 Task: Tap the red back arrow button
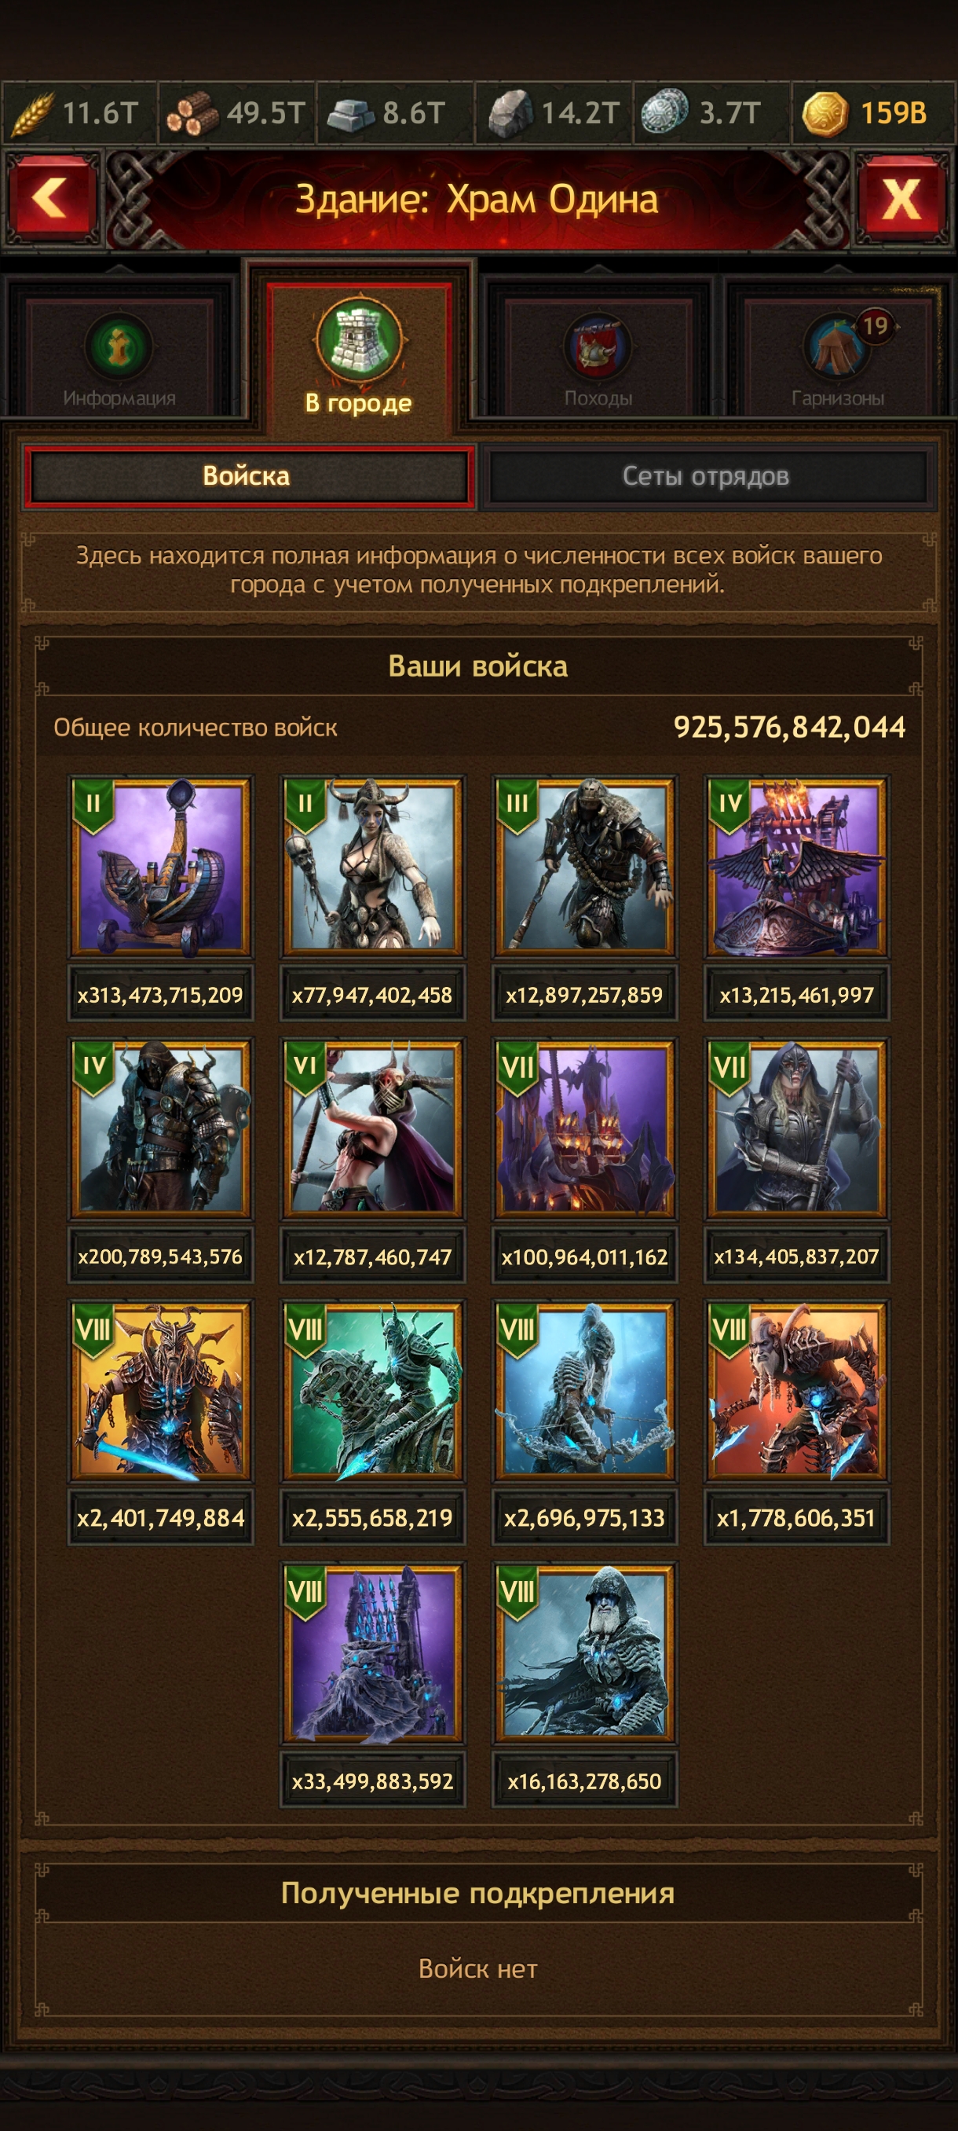click(x=49, y=198)
